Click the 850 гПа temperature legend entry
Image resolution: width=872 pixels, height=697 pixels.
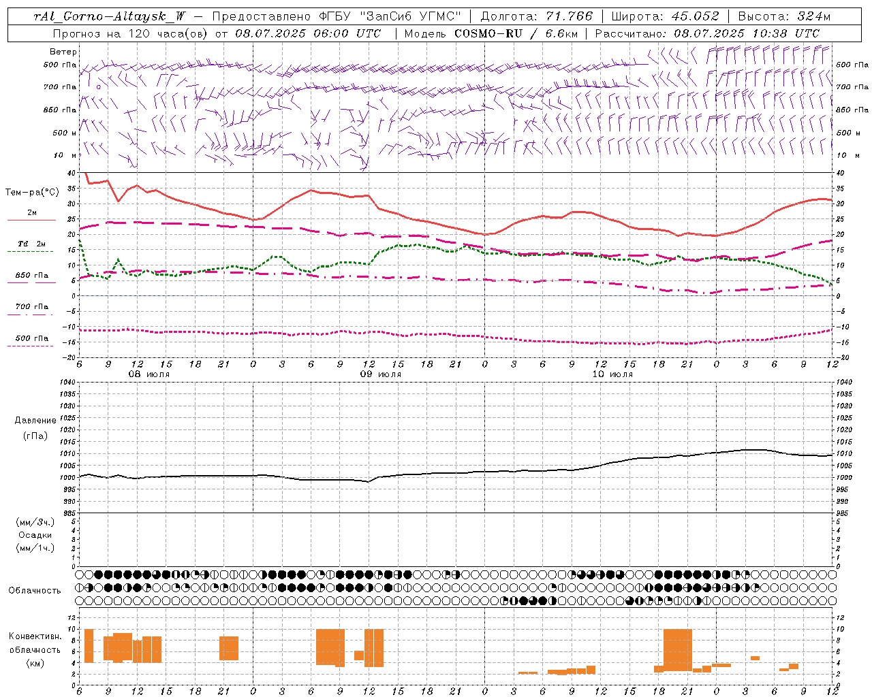pyautogui.click(x=32, y=276)
